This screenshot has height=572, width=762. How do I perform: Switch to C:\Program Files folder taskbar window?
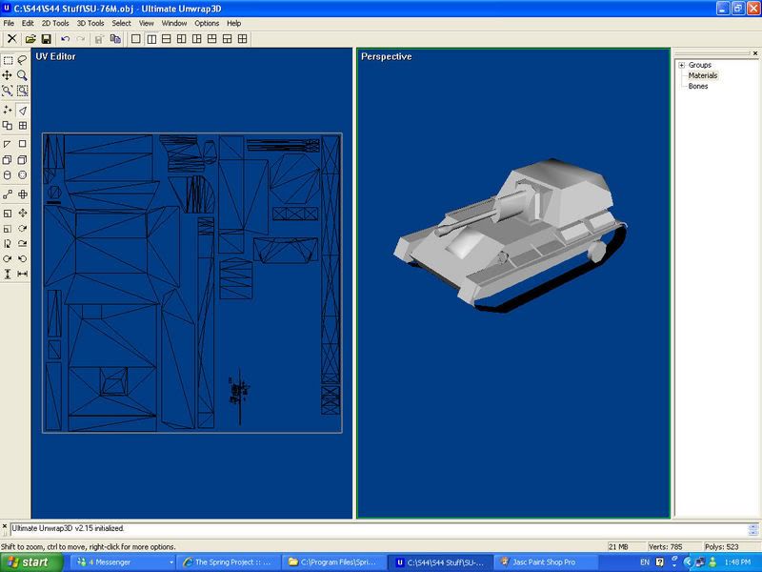pos(334,562)
